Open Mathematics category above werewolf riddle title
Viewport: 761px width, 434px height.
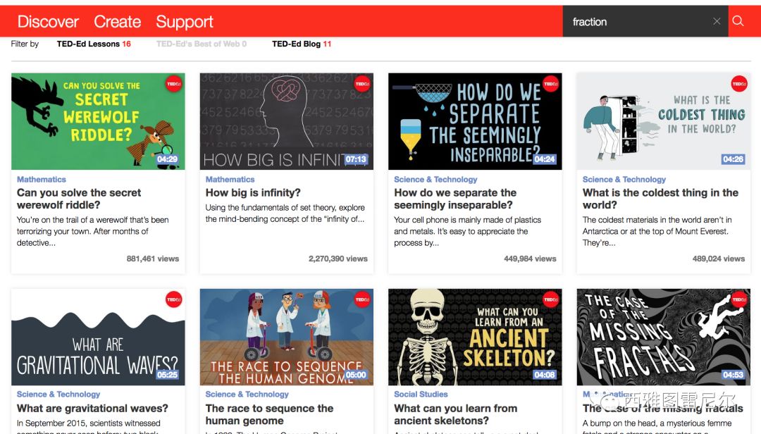pos(42,180)
